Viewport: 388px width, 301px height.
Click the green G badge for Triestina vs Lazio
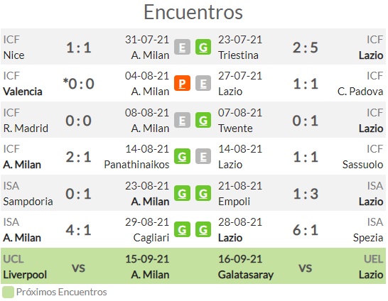tap(203, 47)
